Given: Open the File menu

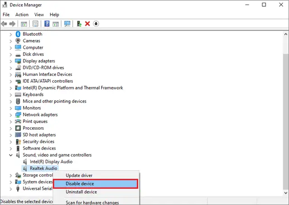Looking at the screenshot, I should pos(6,14).
